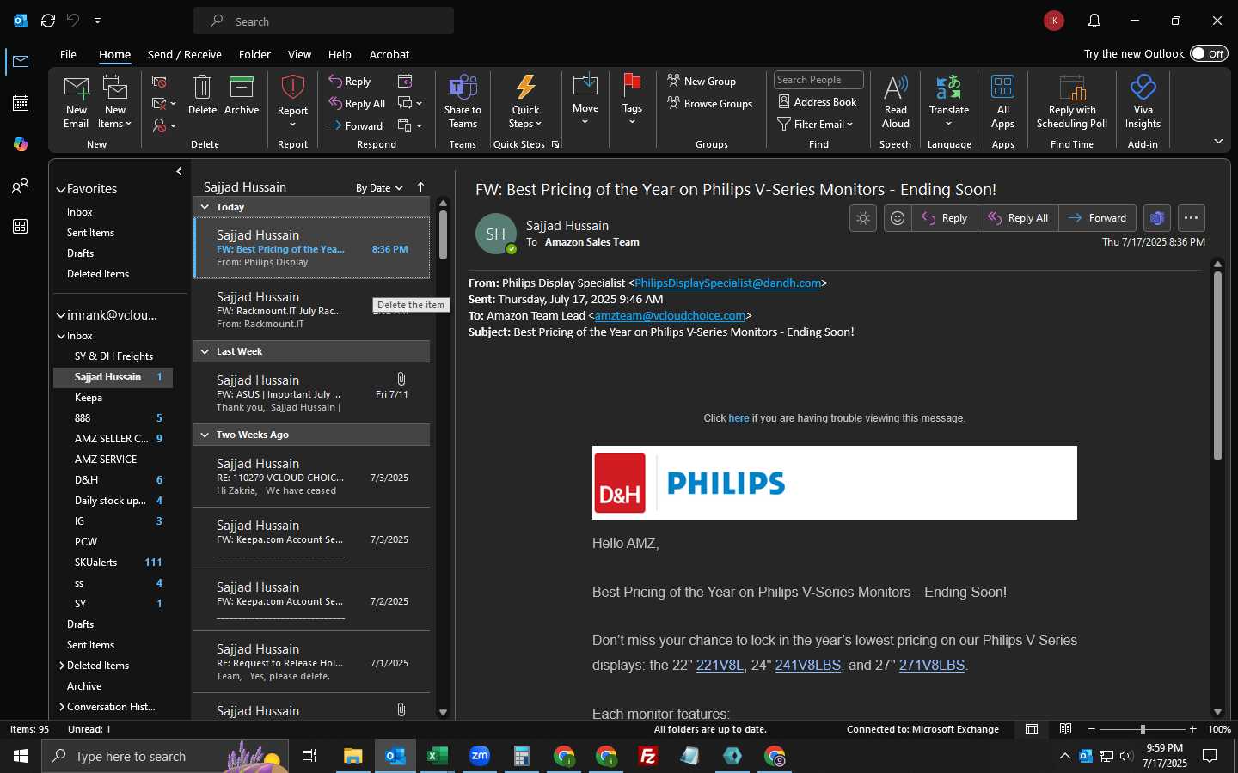
Task: Open the Address Book
Action: [818, 102]
